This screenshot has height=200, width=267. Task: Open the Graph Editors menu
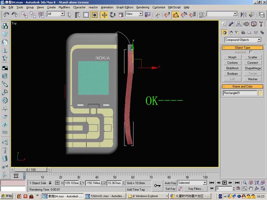[125, 7]
